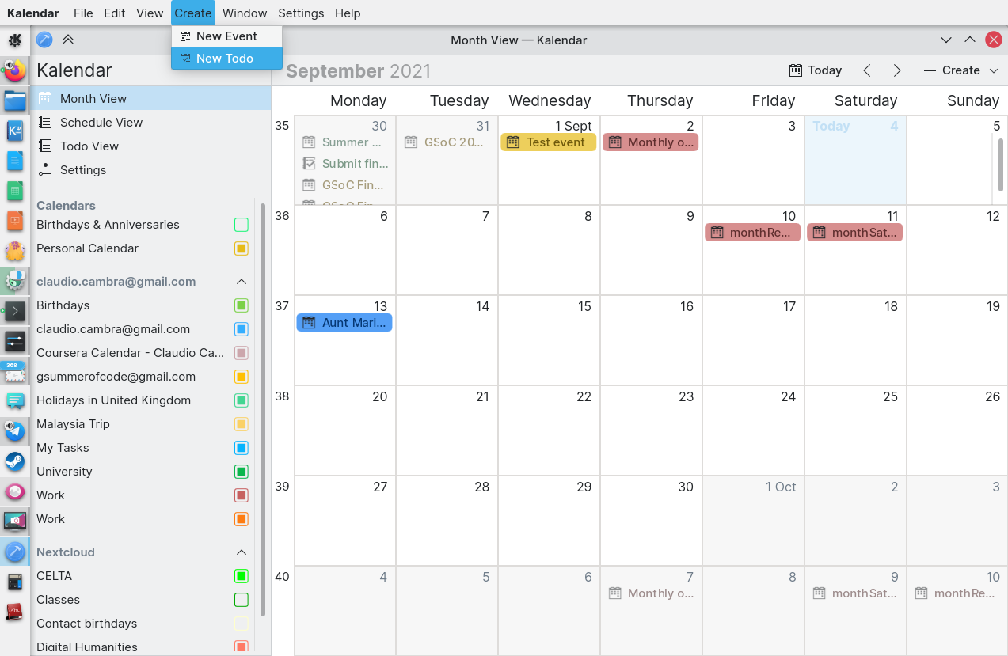Select the day cell for 22 September
The height and width of the screenshot is (656, 1008).
click(x=550, y=430)
